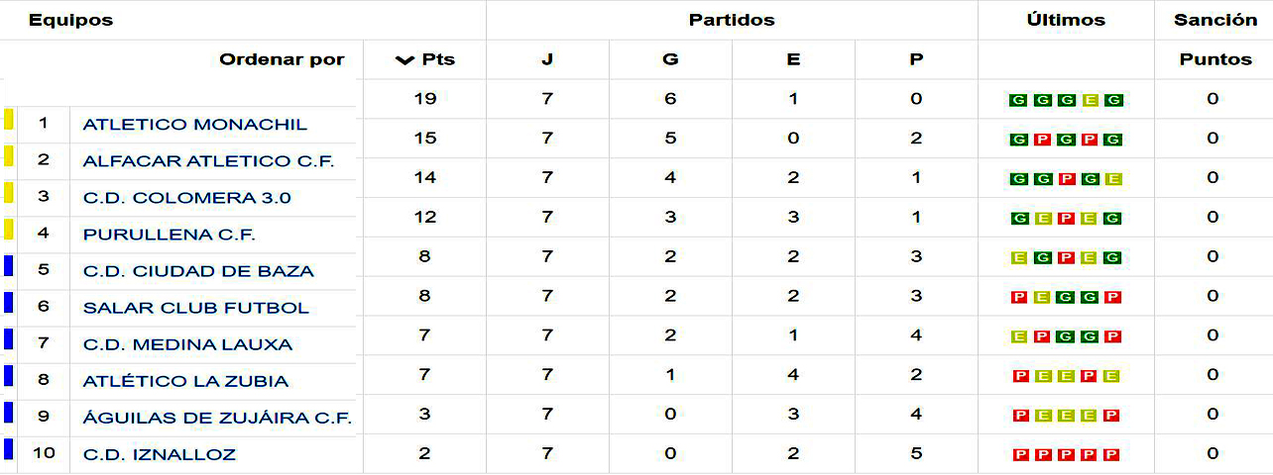Image resolution: width=1273 pixels, height=475 pixels.
Task: Click the Equipos column header
Action: coord(70,20)
